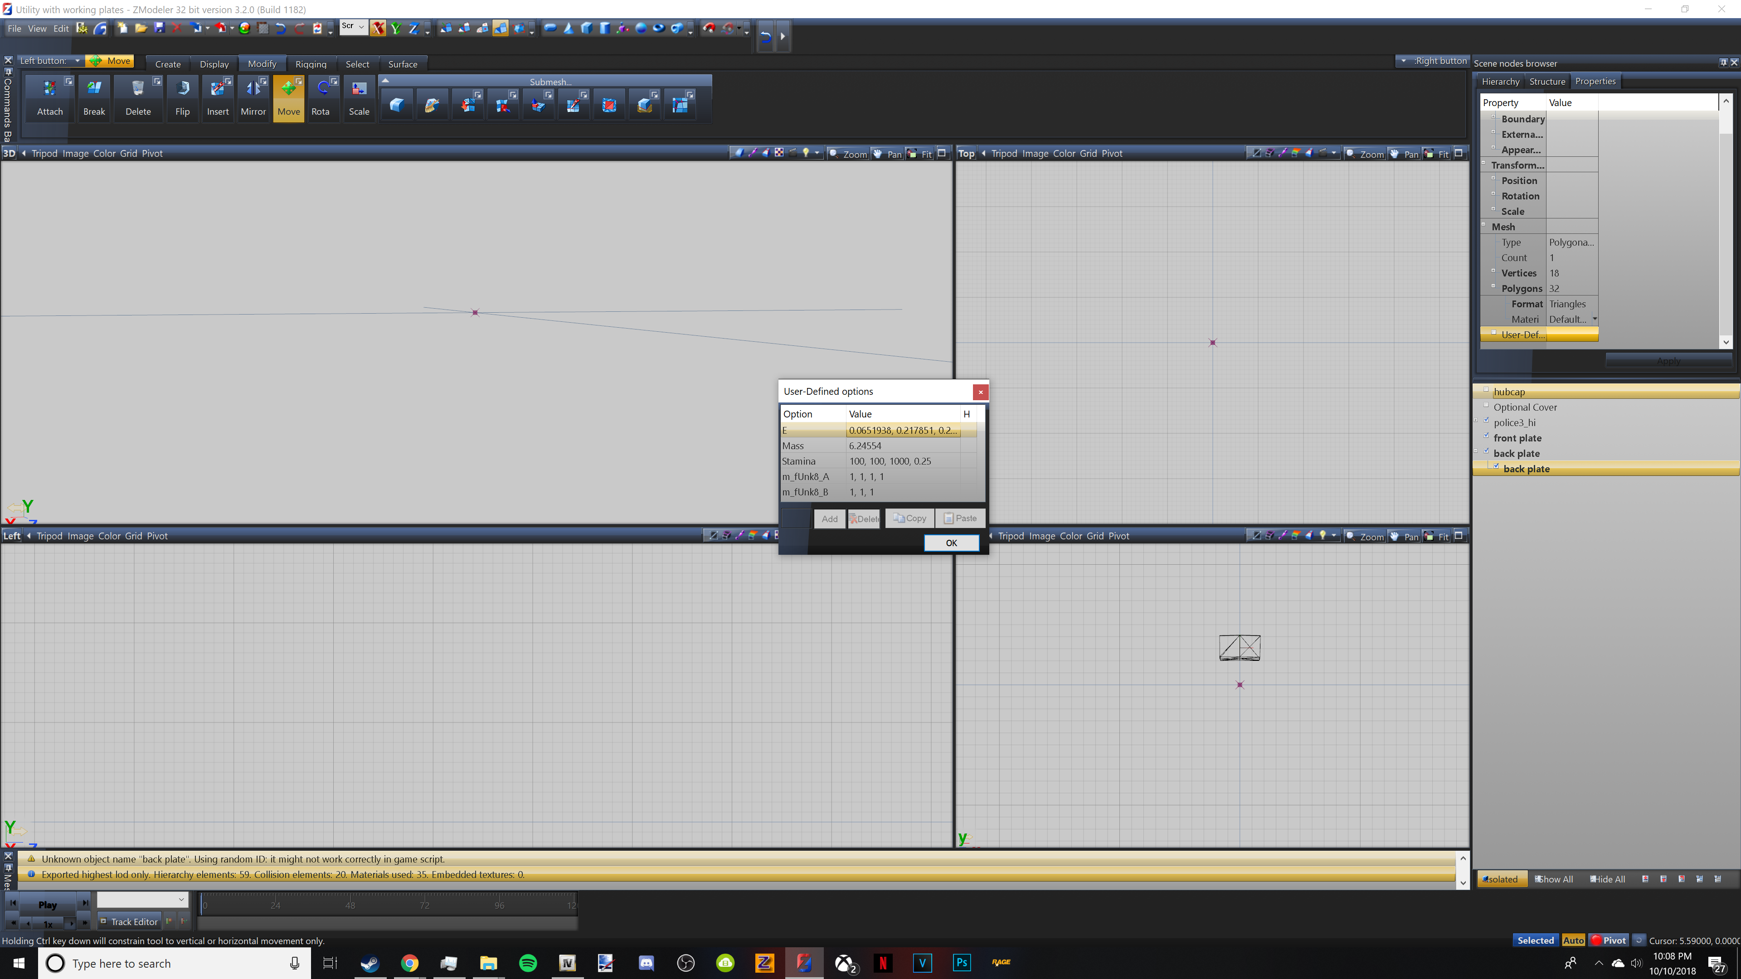Toggle X axis constraint
Viewport: 1741px width, 979px height.
[x=378, y=29]
